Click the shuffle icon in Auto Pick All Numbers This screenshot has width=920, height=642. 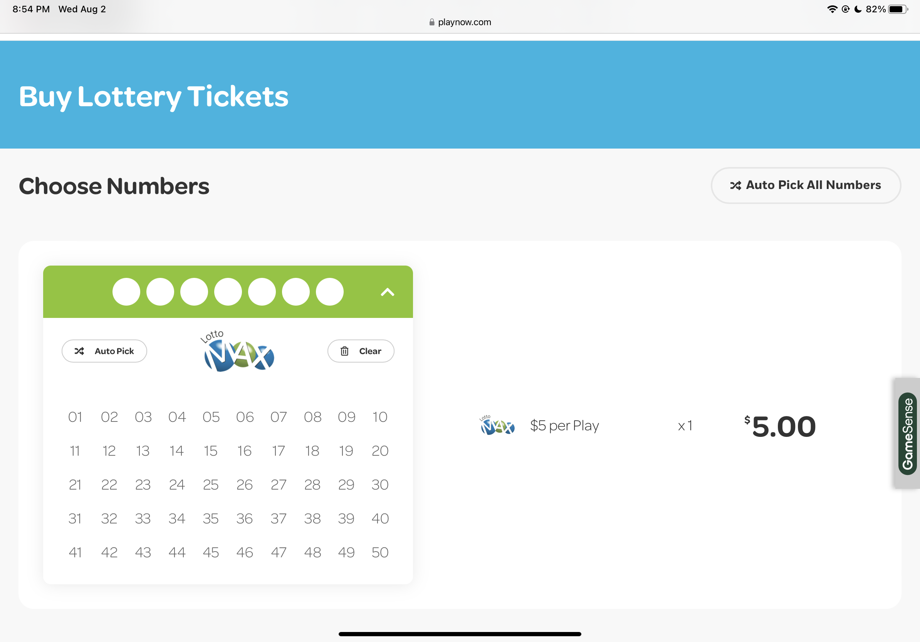click(x=735, y=185)
